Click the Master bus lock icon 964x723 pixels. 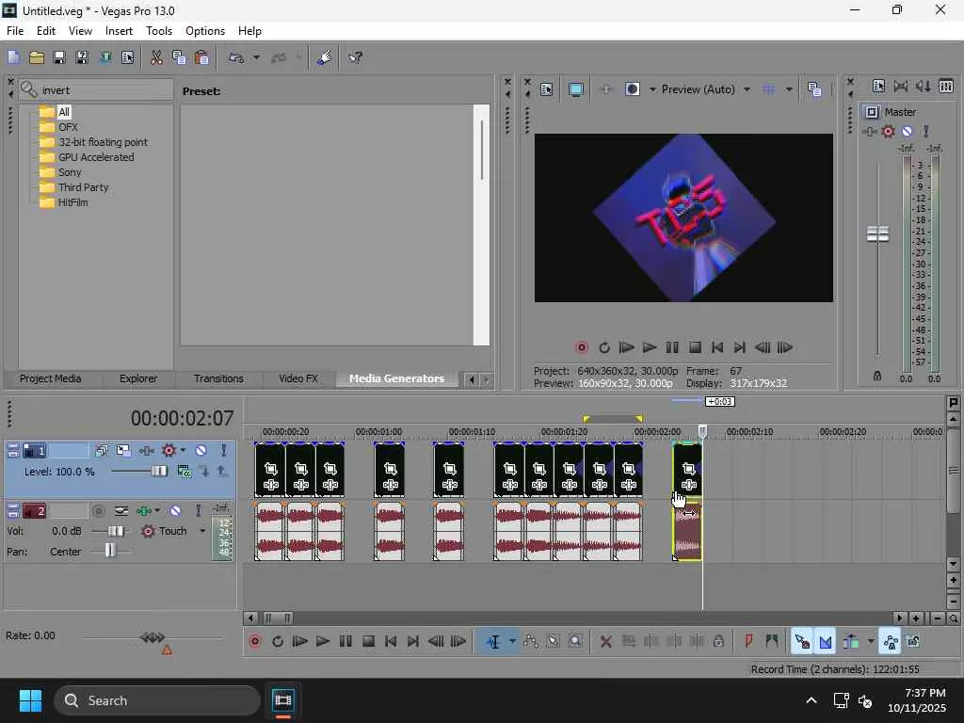pyautogui.click(x=877, y=376)
